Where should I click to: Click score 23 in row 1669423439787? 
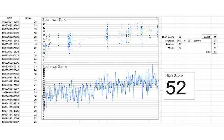coord(28,122)
